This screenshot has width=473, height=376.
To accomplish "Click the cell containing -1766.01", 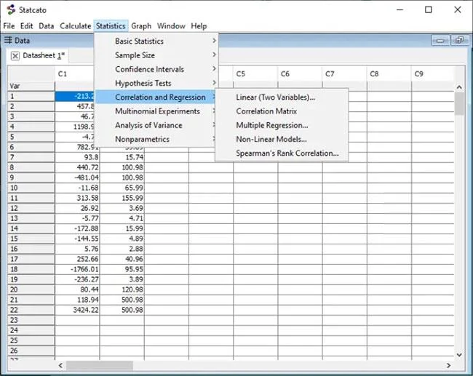I will pyautogui.click(x=77, y=269).
